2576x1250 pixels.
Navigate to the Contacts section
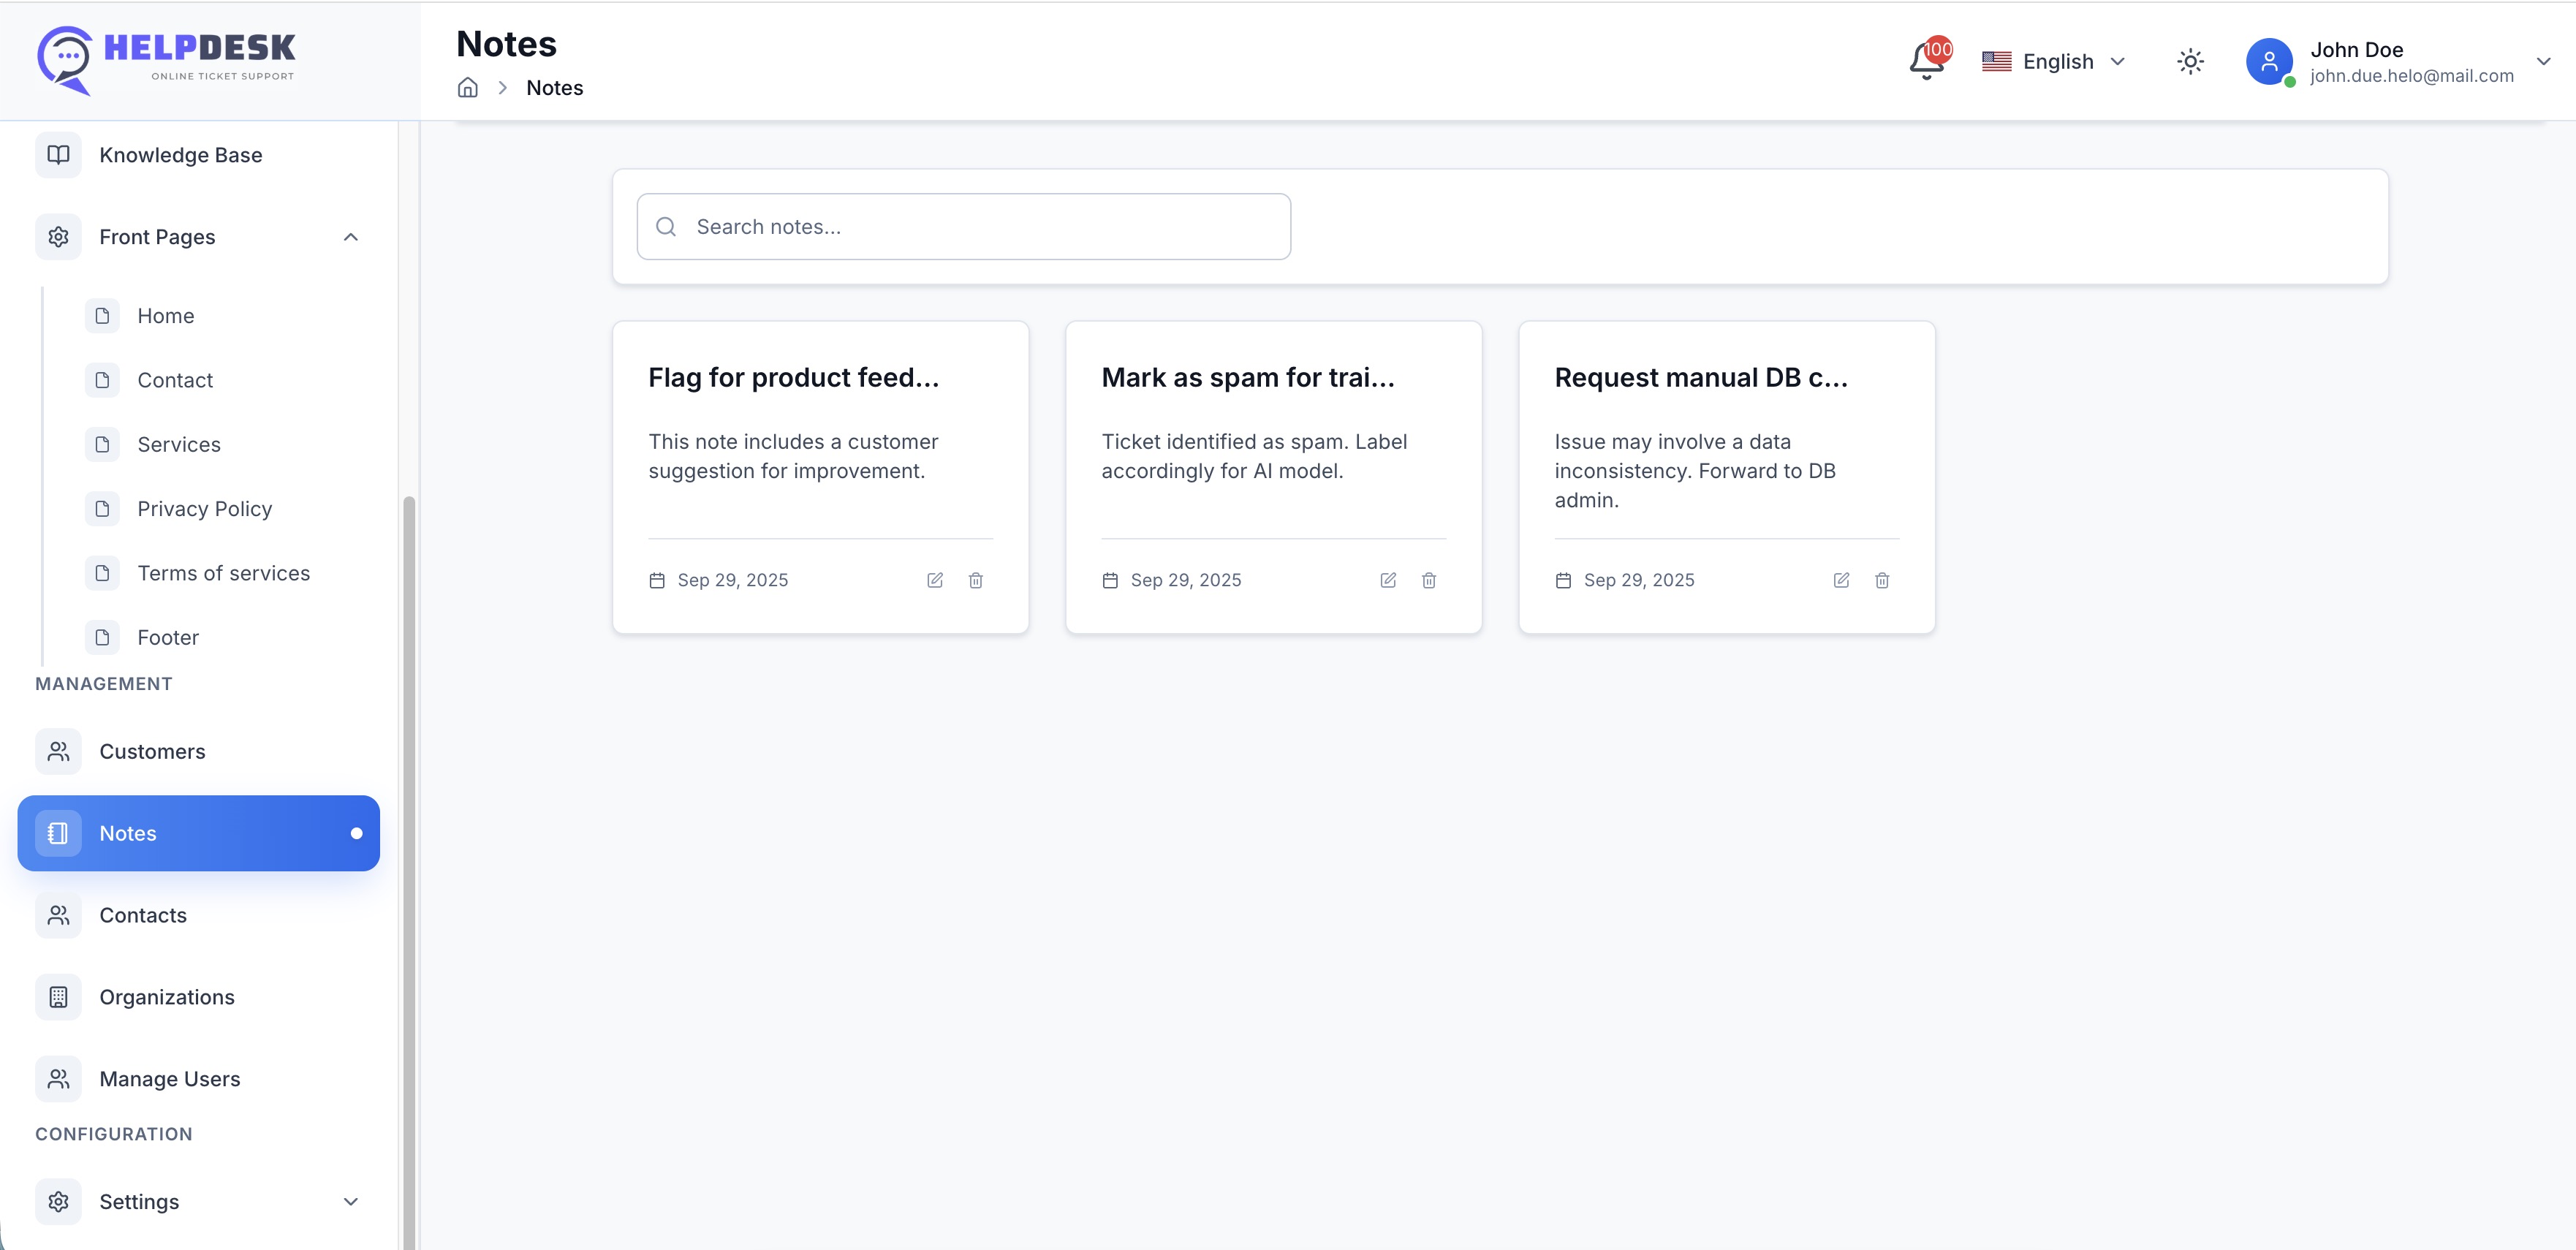coord(142,914)
